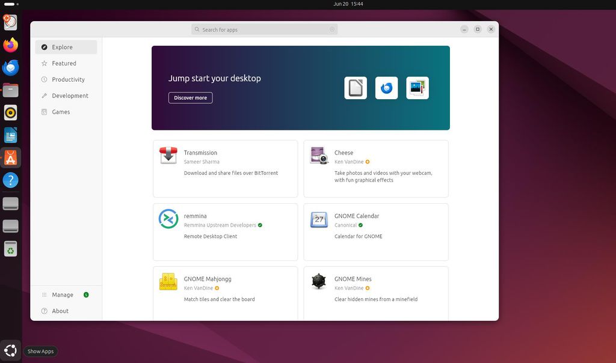This screenshot has width=616, height=363.
Task: Click the Search for apps field
Action: (x=263, y=29)
